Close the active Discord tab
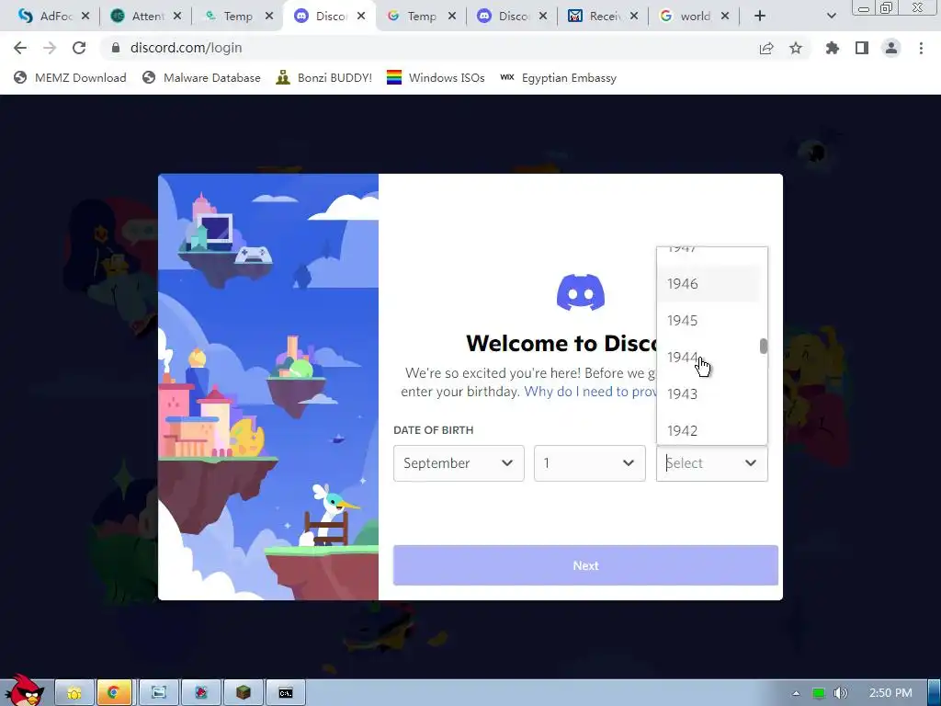Viewport: 941px width, 706px height. [360, 17]
